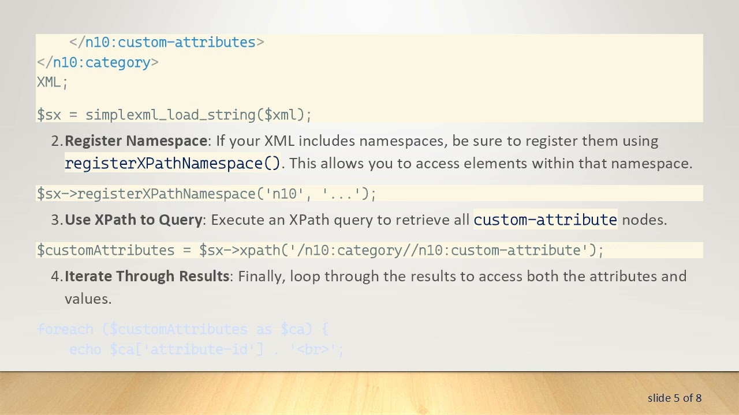Click the faded echo $ca['attribute-id'] line
739x415 pixels.
pos(207,349)
